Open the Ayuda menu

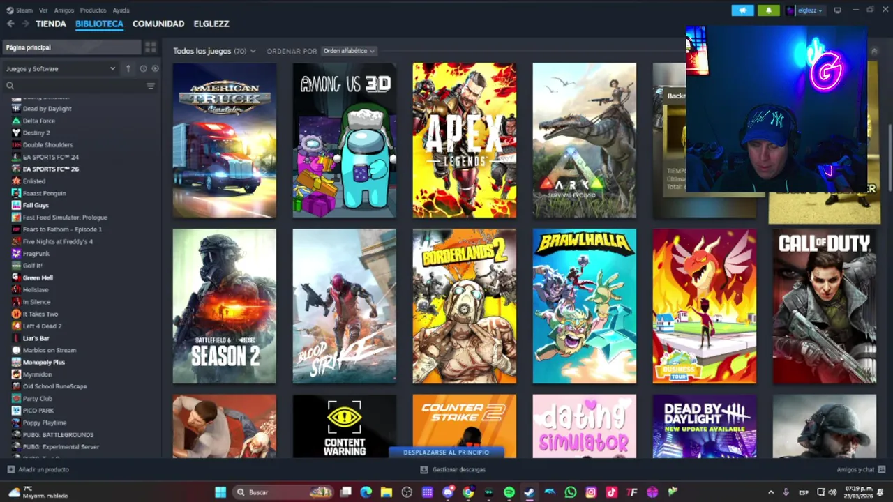[x=121, y=10]
